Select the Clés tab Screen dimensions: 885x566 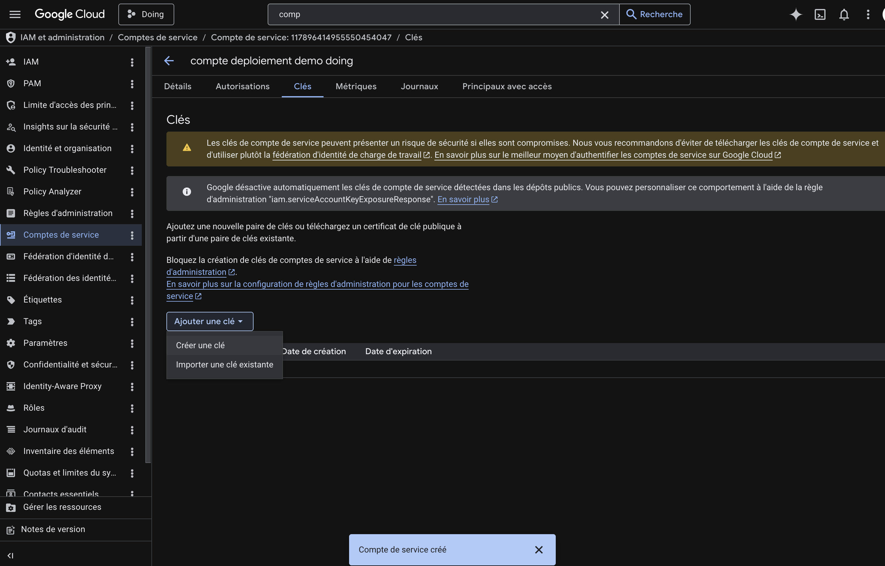pyautogui.click(x=303, y=86)
